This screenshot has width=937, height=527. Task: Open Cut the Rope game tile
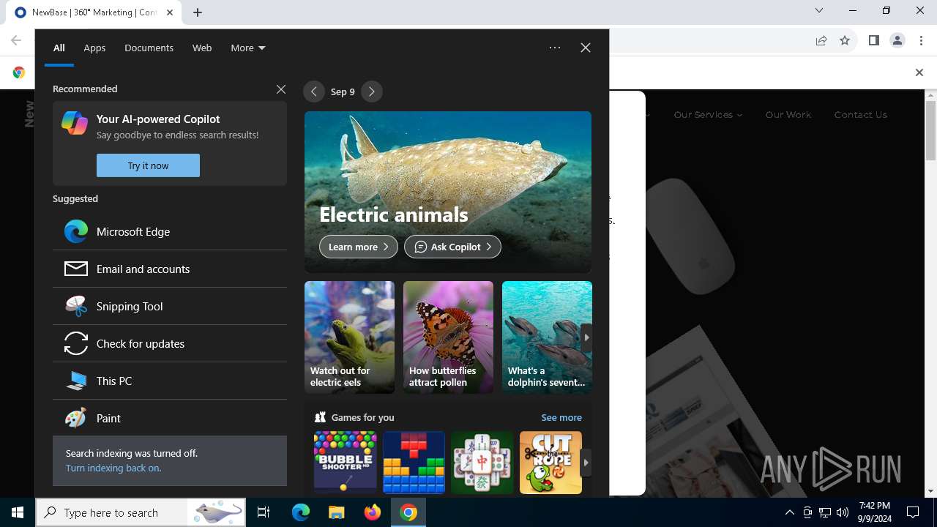550,462
